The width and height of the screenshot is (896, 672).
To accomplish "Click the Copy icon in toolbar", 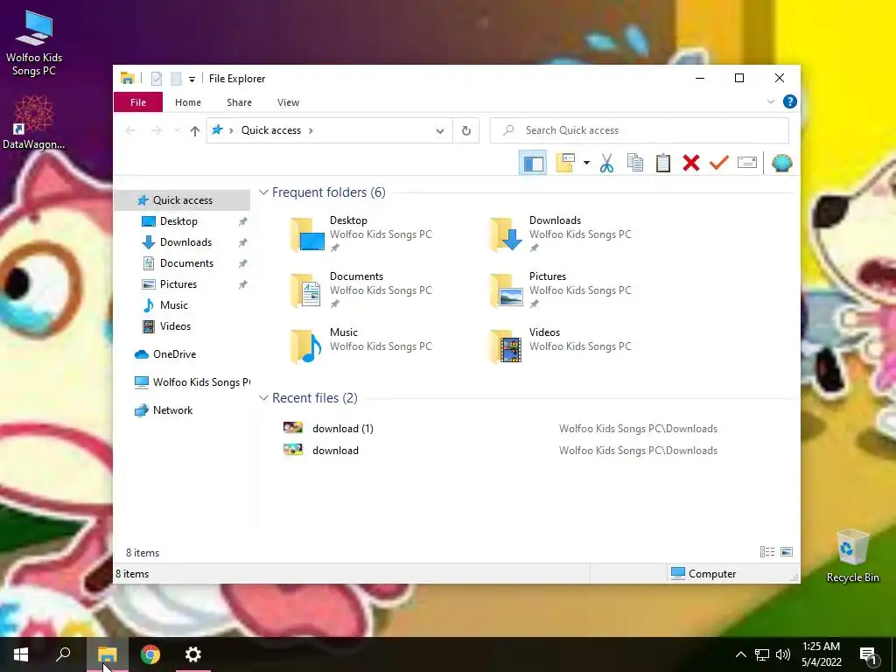I will click(635, 164).
